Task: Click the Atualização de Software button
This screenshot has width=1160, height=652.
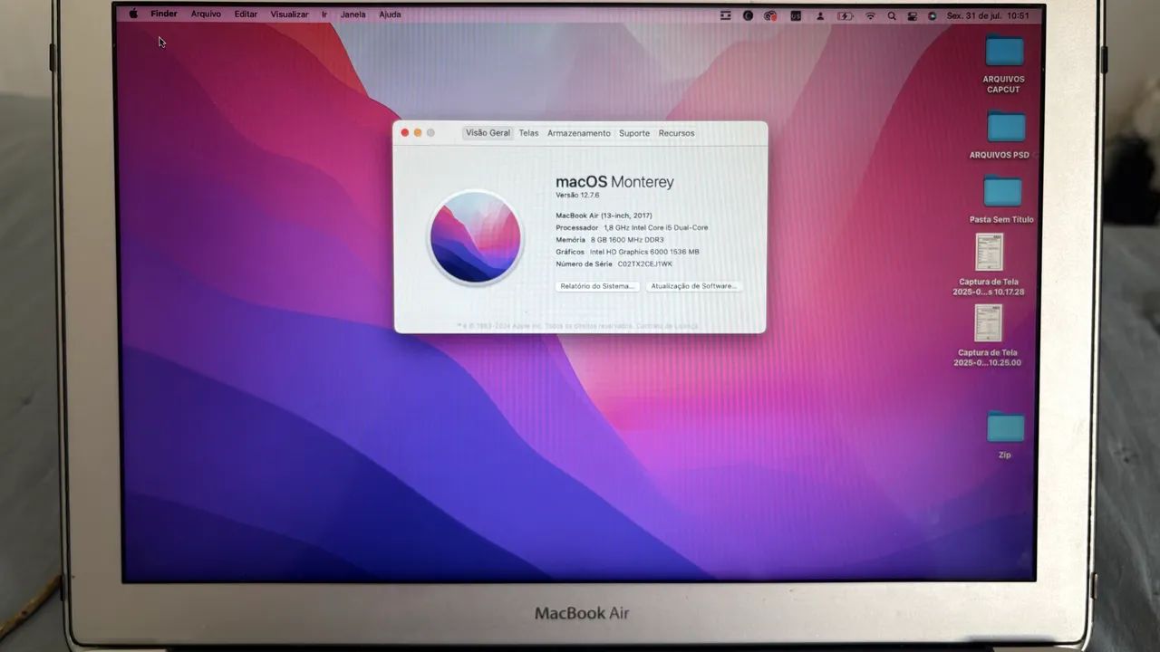Action: pos(694,286)
